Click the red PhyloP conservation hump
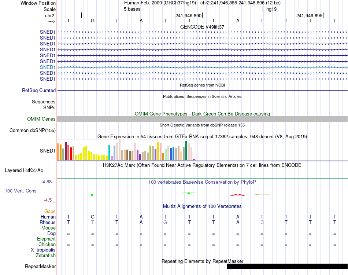348x275 pixels. click(x=238, y=195)
